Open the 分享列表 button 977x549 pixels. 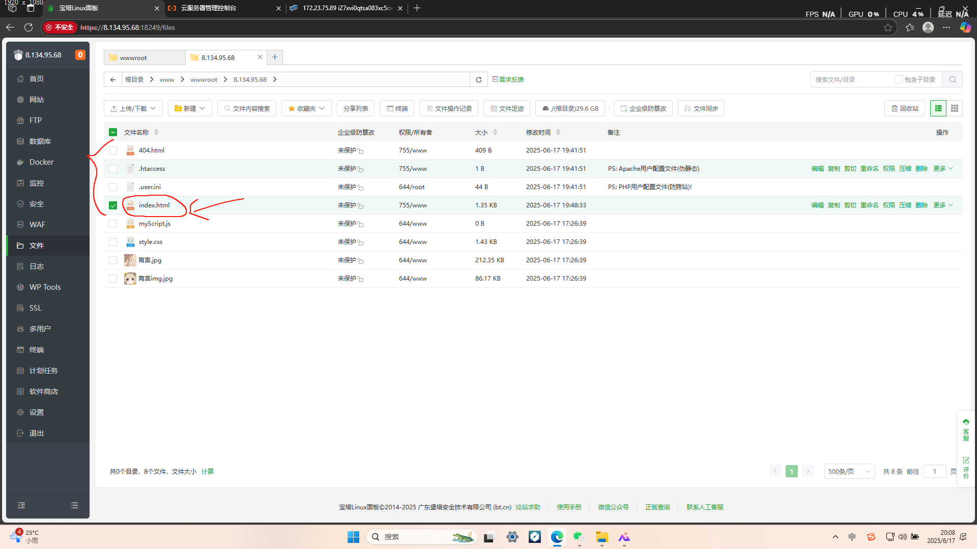click(356, 108)
